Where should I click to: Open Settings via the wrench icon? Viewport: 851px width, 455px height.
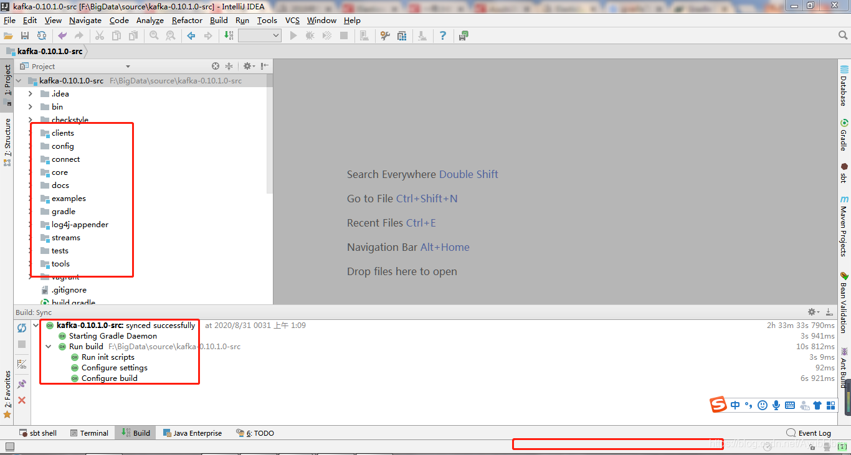click(x=385, y=36)
